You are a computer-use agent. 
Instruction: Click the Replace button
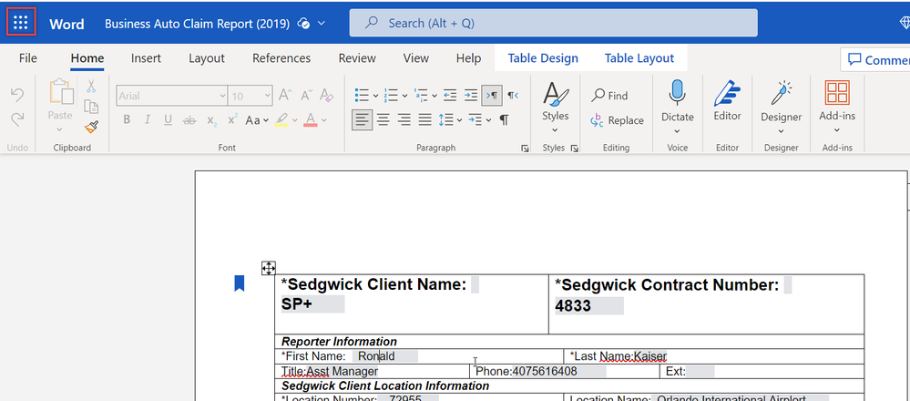pos(617,120)
